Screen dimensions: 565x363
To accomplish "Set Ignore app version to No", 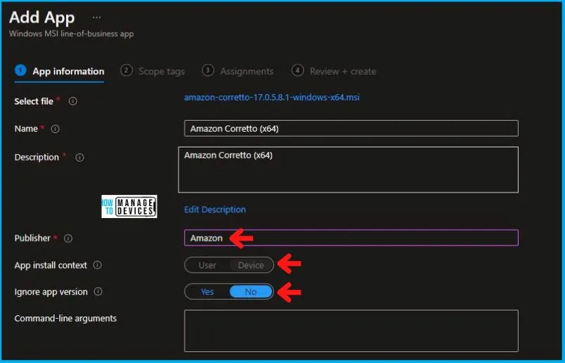I will point(251,291).
